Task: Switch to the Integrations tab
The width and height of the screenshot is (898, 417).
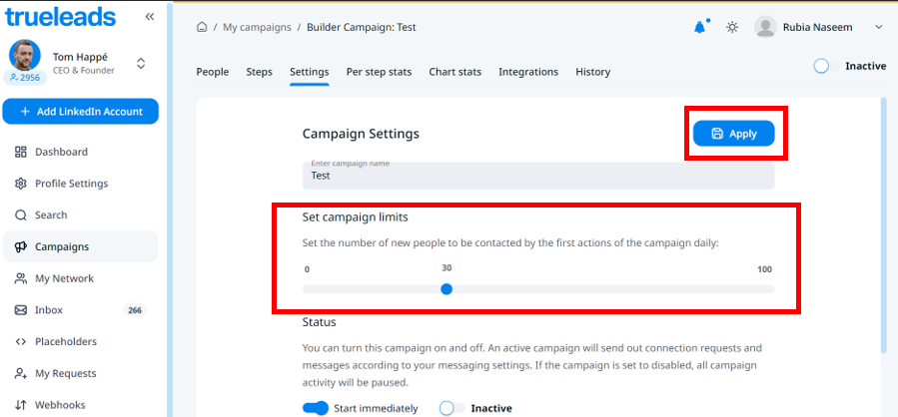Action: (x=528, y=72)
